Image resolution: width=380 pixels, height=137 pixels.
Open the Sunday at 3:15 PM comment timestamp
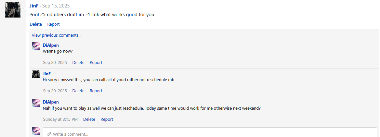point(60,119)
